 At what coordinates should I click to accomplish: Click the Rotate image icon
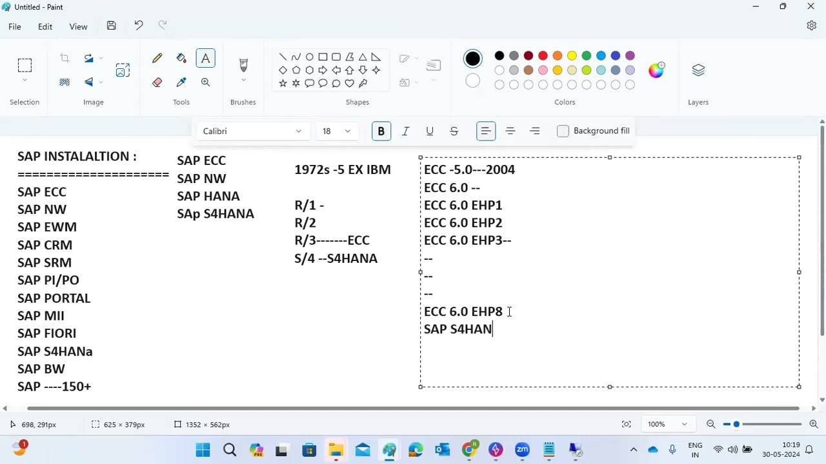tap(89, 59)
